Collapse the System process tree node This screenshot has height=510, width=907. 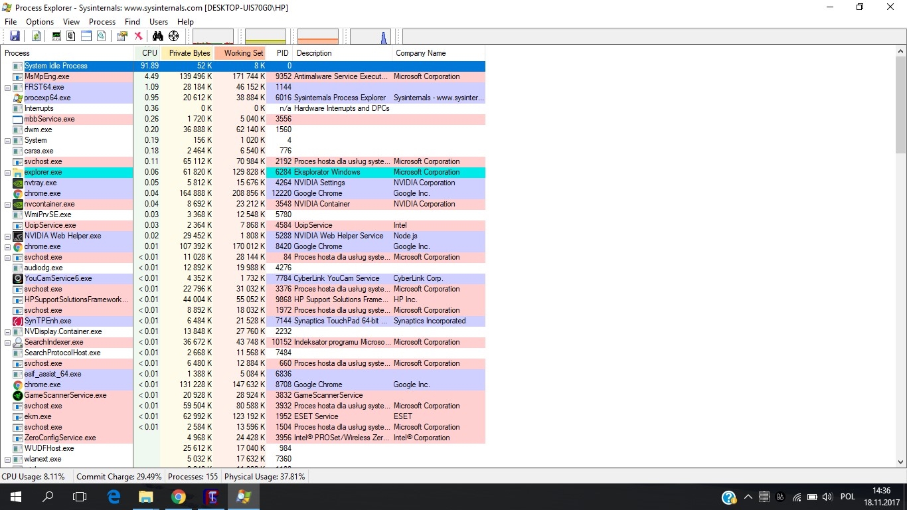click(x=8, y=140)
